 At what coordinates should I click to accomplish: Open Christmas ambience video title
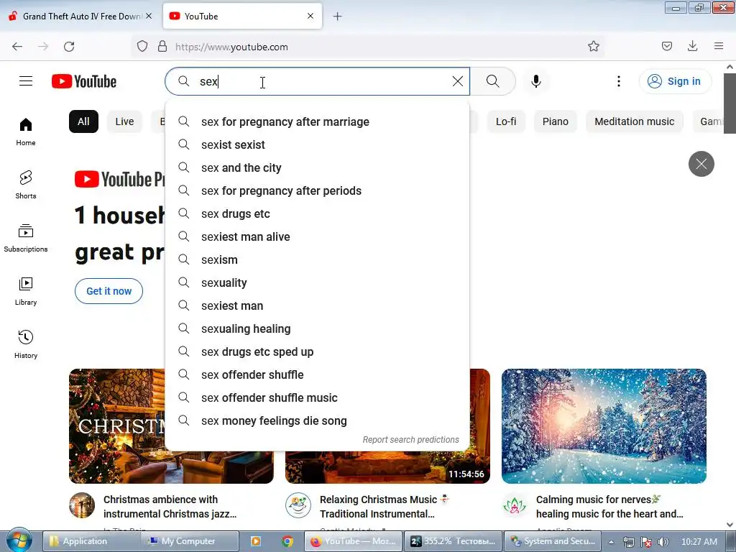pos(170,507)
